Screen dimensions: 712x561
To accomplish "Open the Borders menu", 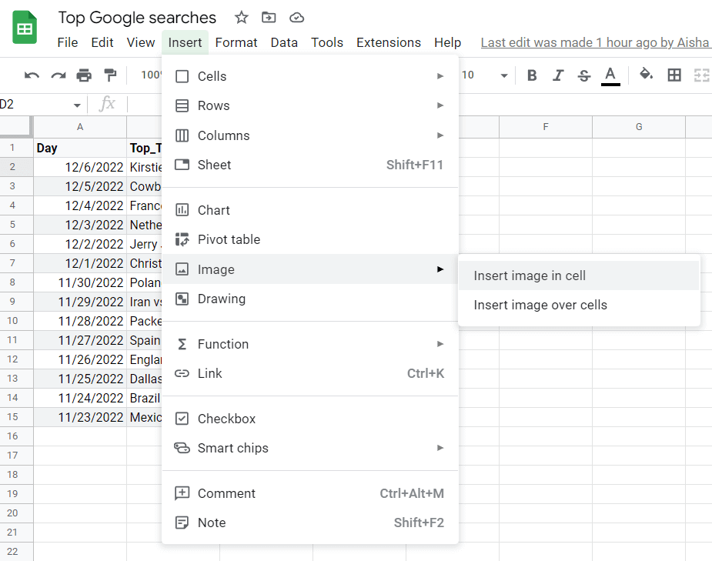I will [676, 75].
